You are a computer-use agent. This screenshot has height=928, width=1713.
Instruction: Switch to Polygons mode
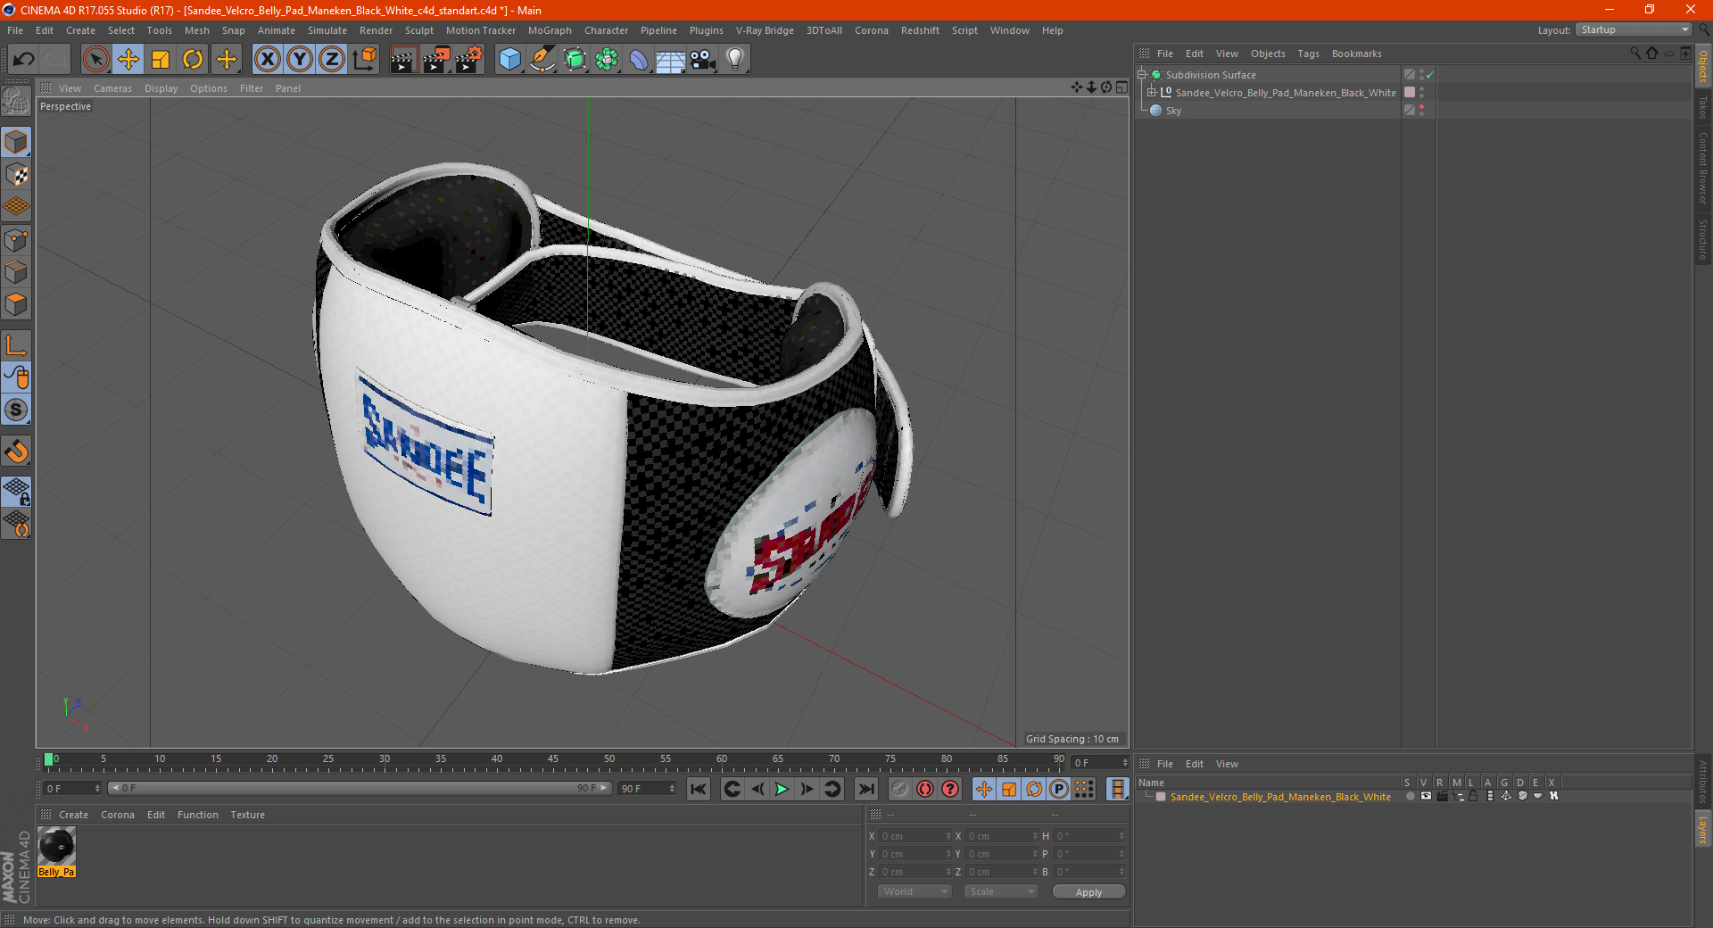point(16,304)
